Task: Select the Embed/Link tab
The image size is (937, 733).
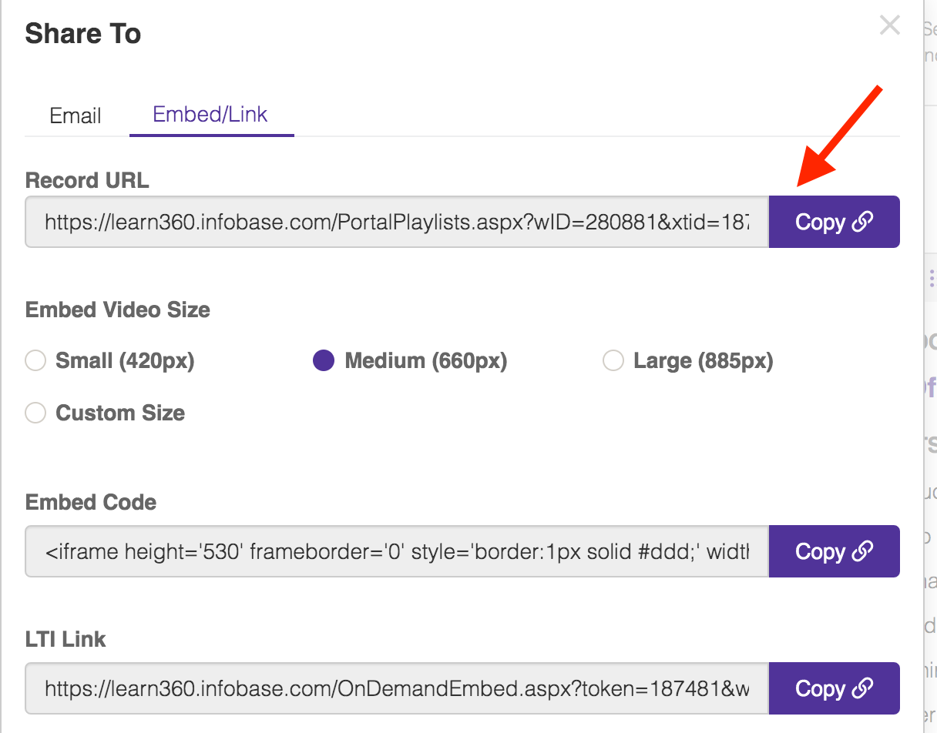Action: (210, 114)
